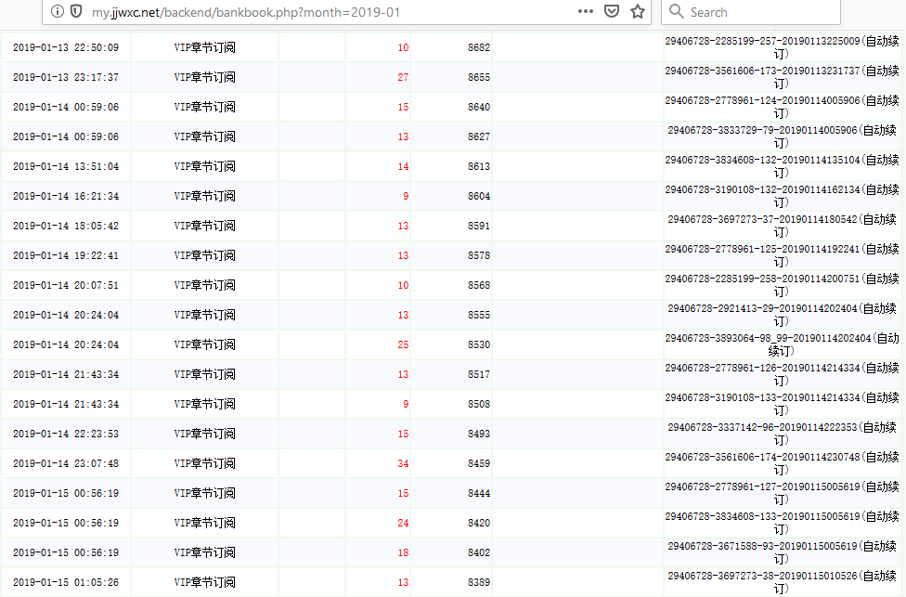Viewport: 906px width, 597px height.
Task: Click balance value 8389
Action: 479,582
